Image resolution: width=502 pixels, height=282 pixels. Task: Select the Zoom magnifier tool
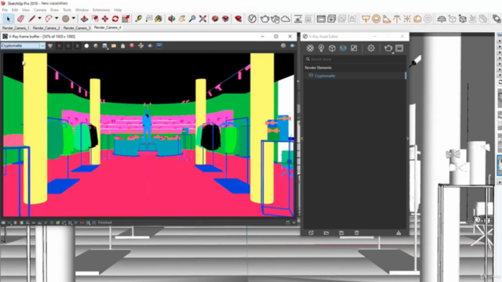(192, 19)
